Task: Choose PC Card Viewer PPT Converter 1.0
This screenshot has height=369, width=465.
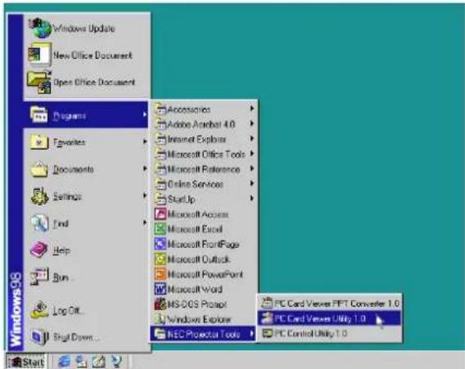Action: pos(329,304)
